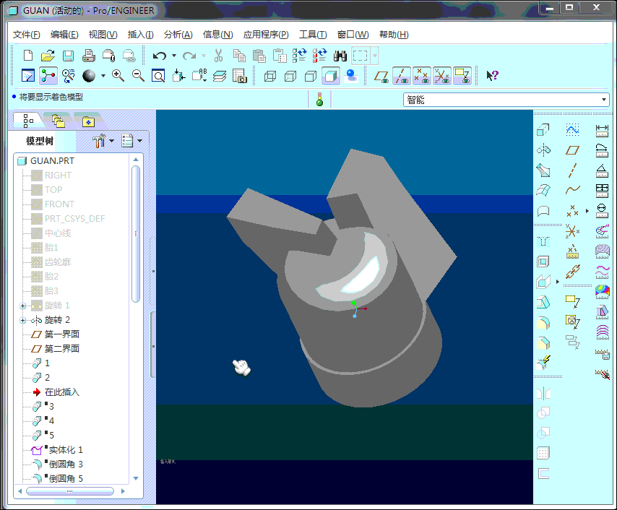Repaint the screen with the redraw icon
This screenshot has height=510, width=617.
[28, 76]
